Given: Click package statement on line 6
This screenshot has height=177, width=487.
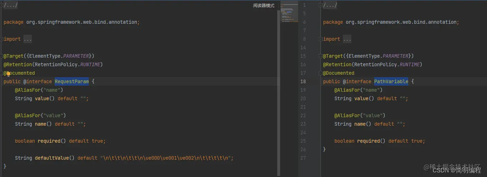Looking at the screenshot, I should 391,22.
